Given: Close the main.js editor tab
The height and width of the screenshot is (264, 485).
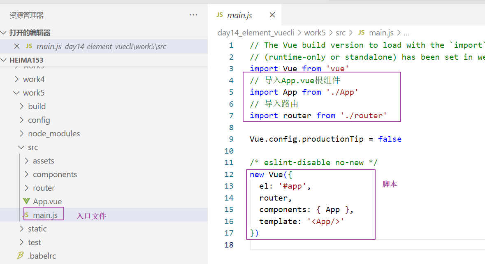Looking at the screenshot, I should point(272,15).
